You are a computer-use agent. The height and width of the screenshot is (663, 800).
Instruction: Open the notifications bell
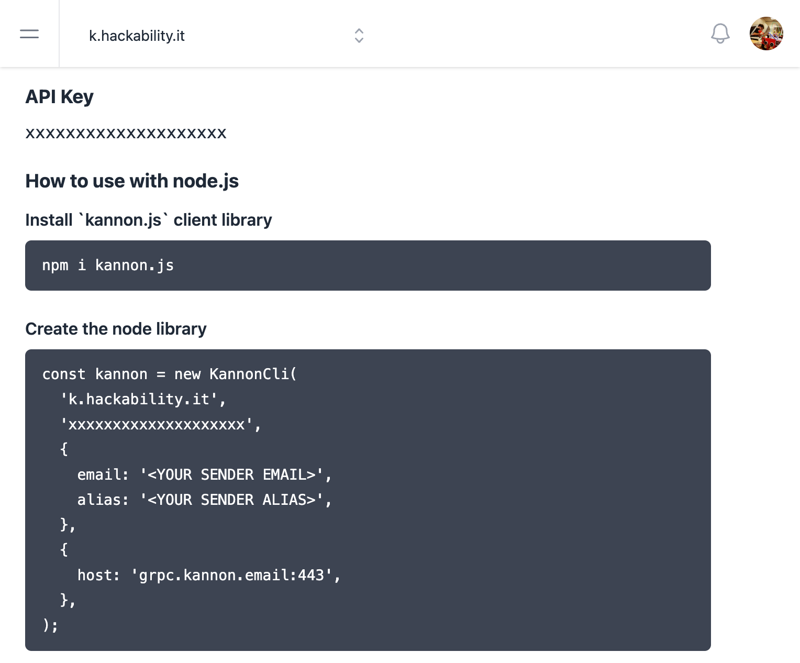pyautogui.click(x=720, y=34)
